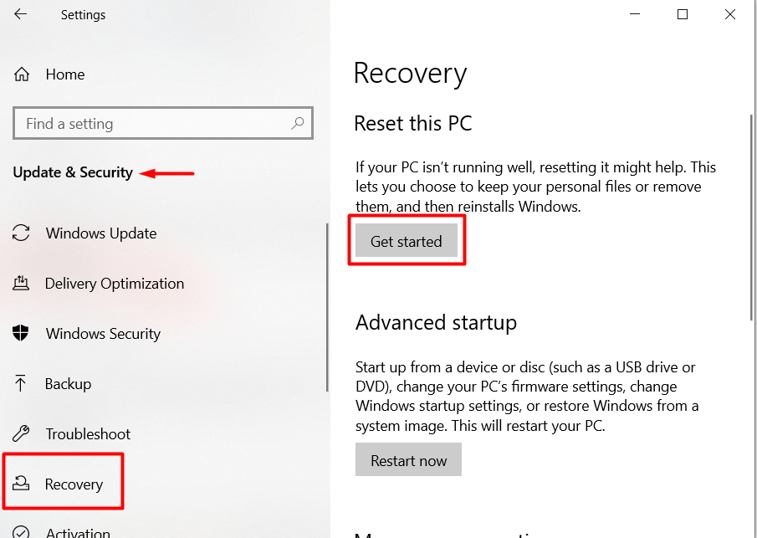Viewport: 757px width, 538px height.
Task: Open the Backup settings page
Action: pyautogui.click(x=69, y=384)
